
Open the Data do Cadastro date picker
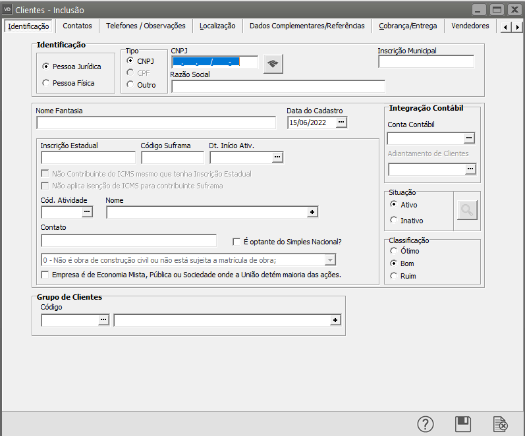[x=341, y=123]
